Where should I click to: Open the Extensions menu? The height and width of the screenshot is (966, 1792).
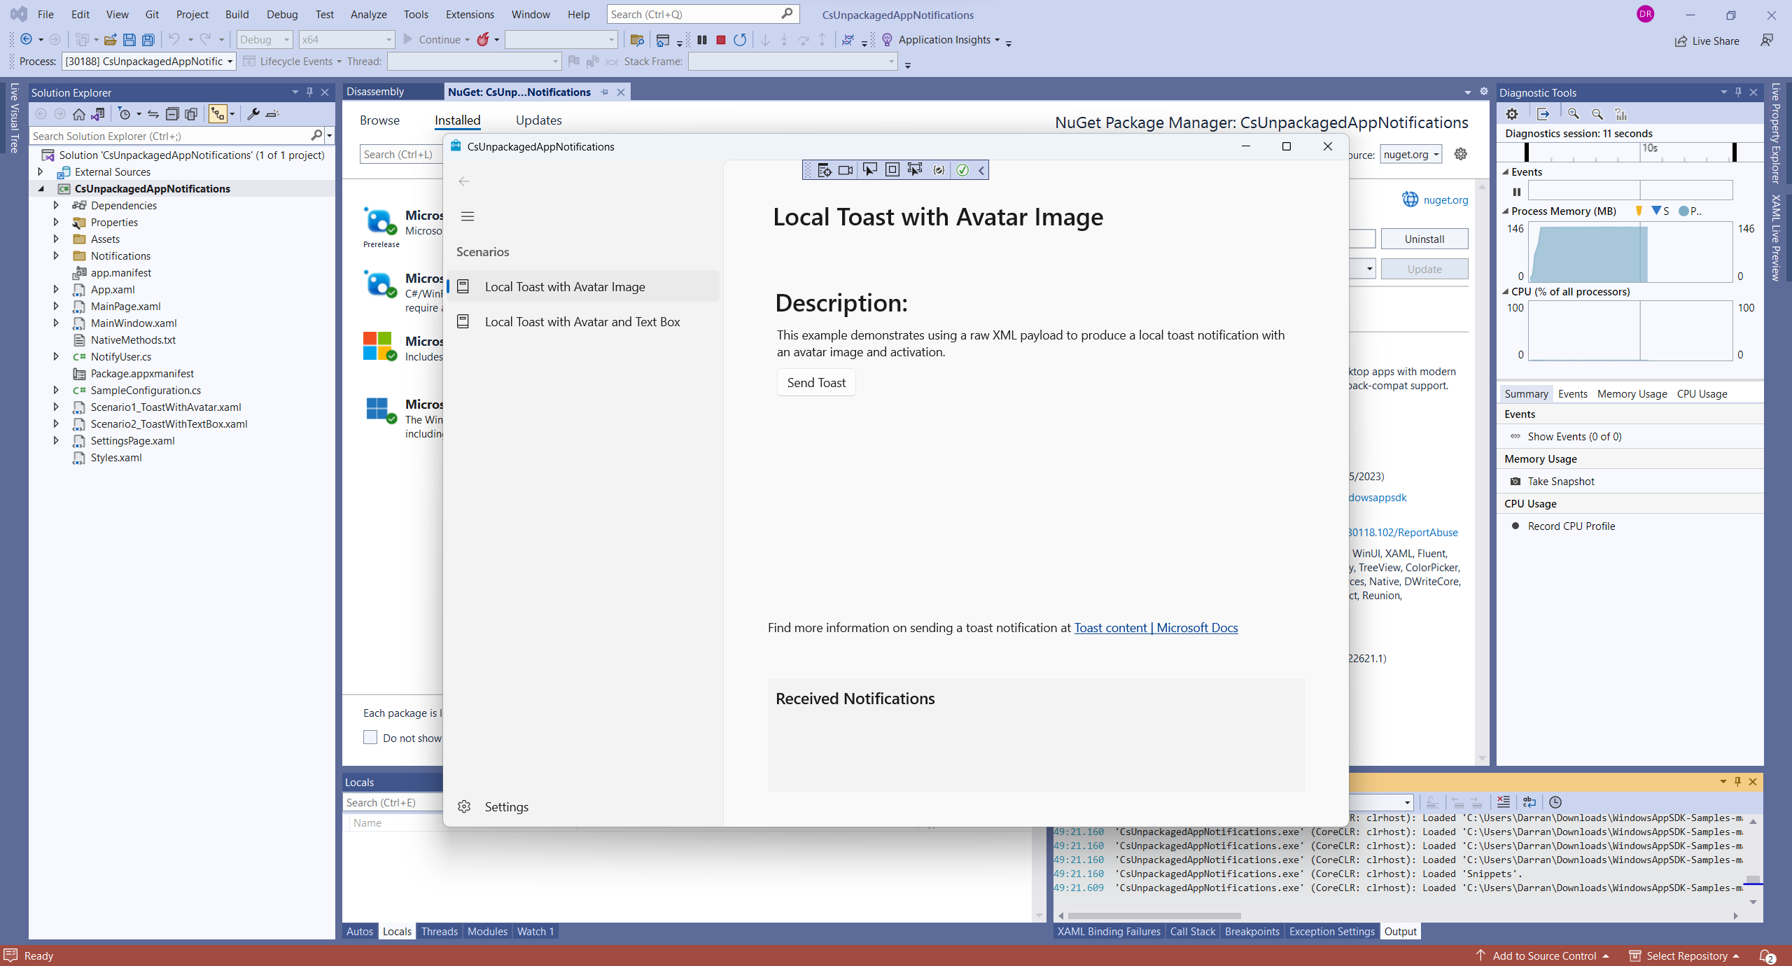pos(470,14)
